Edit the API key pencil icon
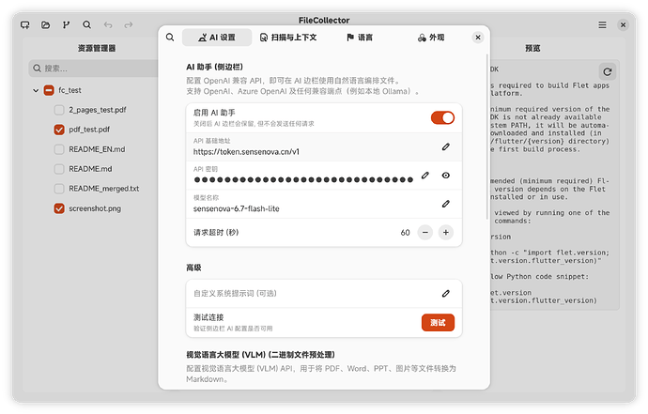 point(424,176)
